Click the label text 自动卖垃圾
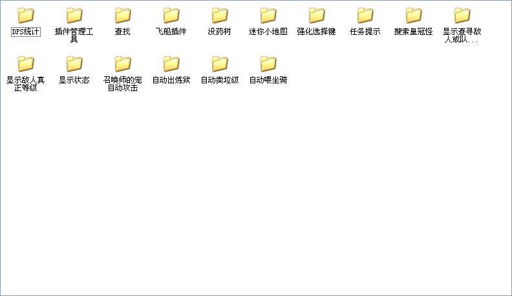 click(x=219, y=80)
